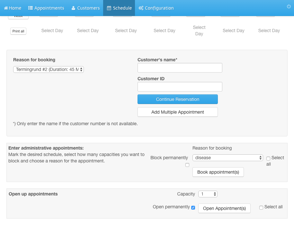Open the Capacity dropdown
294x225 pixels.
208,194
